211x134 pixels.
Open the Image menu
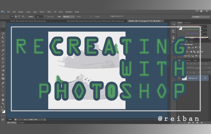(x=21, y=12)
